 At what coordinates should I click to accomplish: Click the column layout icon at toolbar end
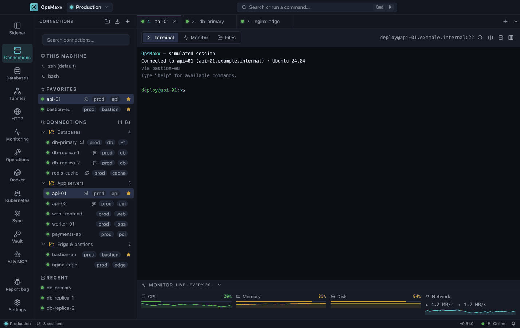click(x=511, y=38)
